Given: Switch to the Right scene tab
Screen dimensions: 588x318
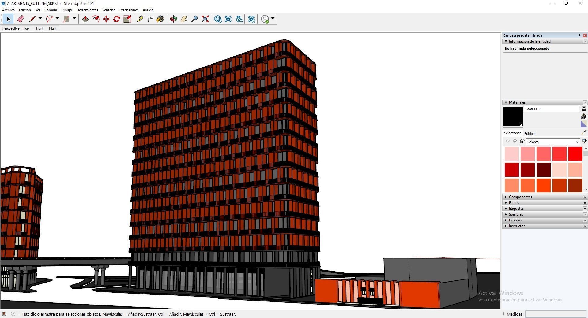Looking at the screenshot, I should click(53, 28).
